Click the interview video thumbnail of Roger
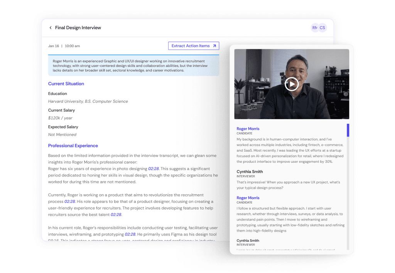The height and width of the screenshot is (273, 395). click(x=292, y=84)
